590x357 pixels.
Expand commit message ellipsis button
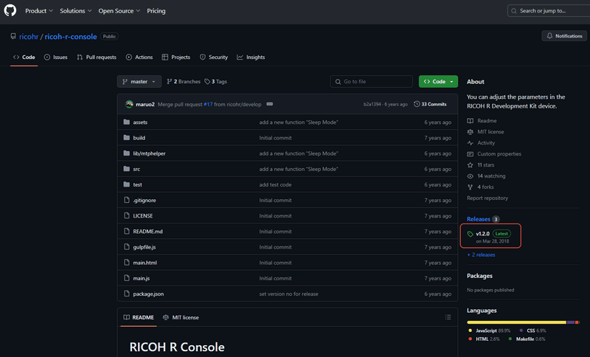pyautogui.click(x=269, y=104)
